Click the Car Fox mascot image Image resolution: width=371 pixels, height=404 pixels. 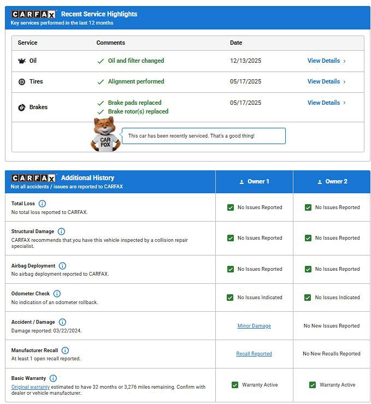105,134
